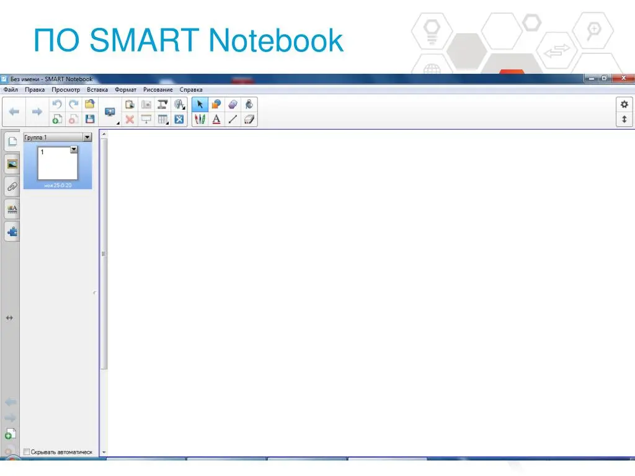This screenshot has height=476, width=635.
Task: Expand the Группа 1 dropdown
Action: tap(87, 138)
